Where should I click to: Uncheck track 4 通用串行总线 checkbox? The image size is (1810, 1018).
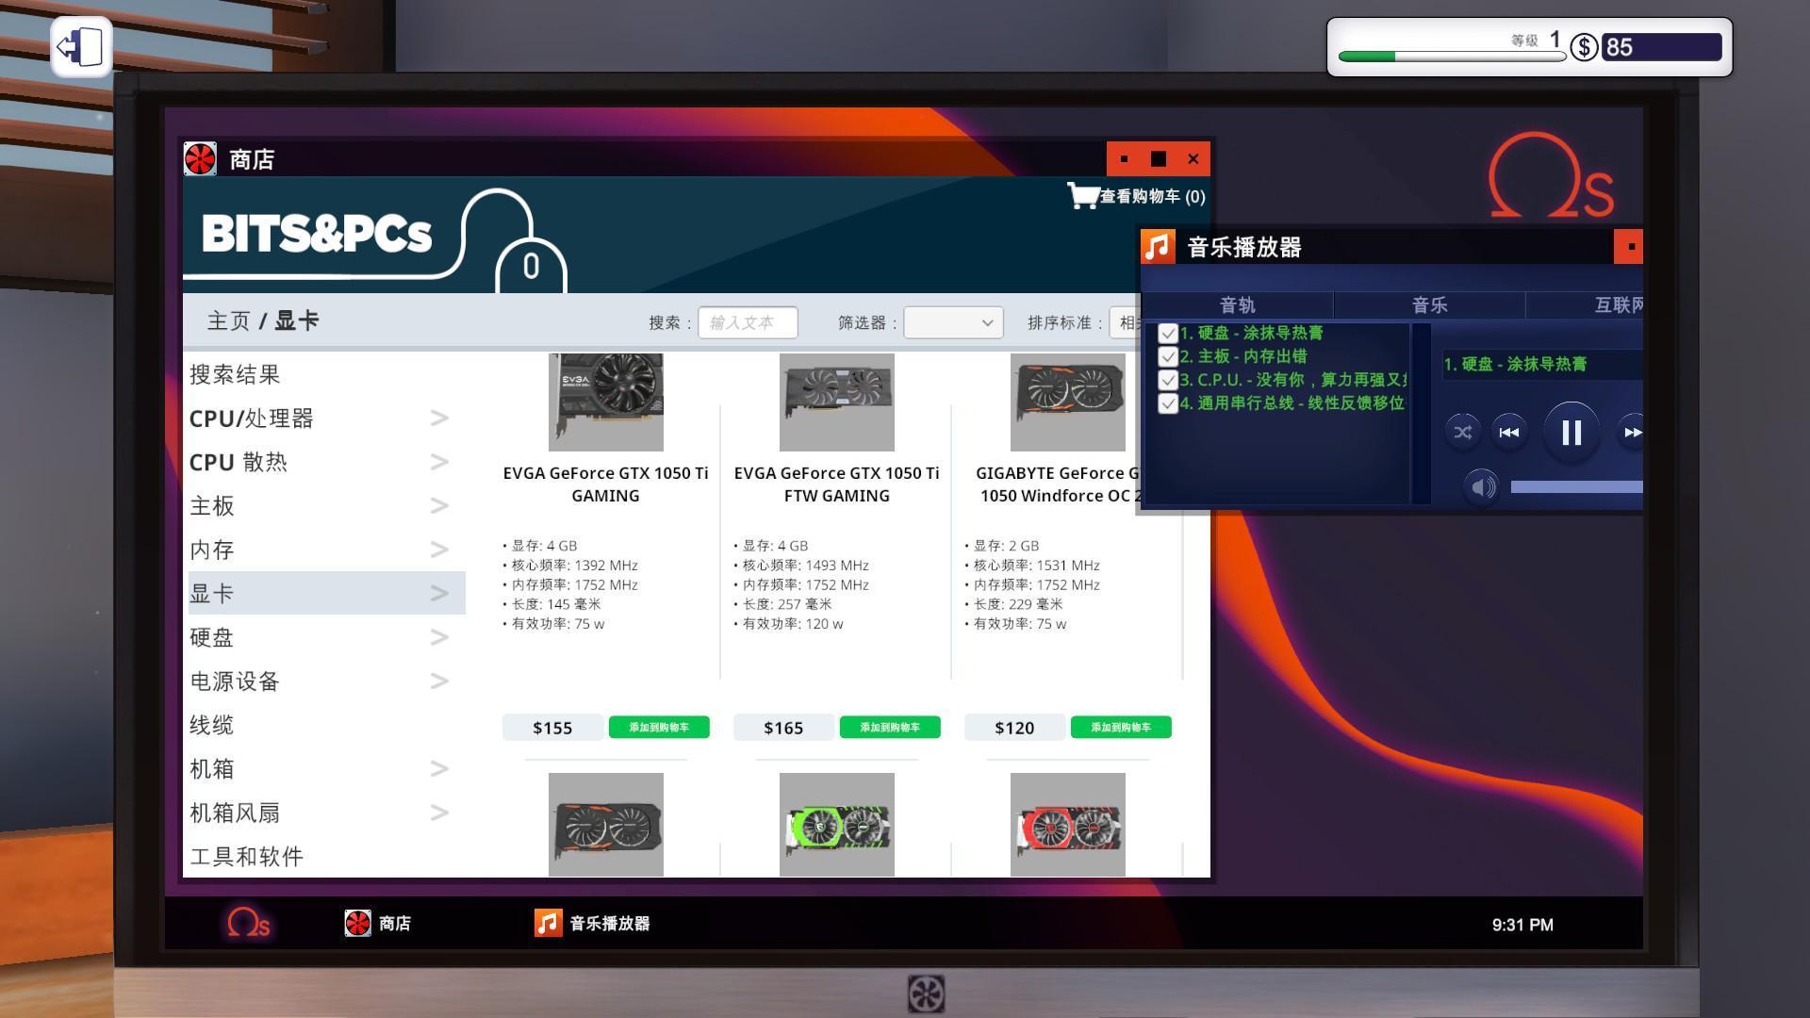click(x=1168, y=403)
